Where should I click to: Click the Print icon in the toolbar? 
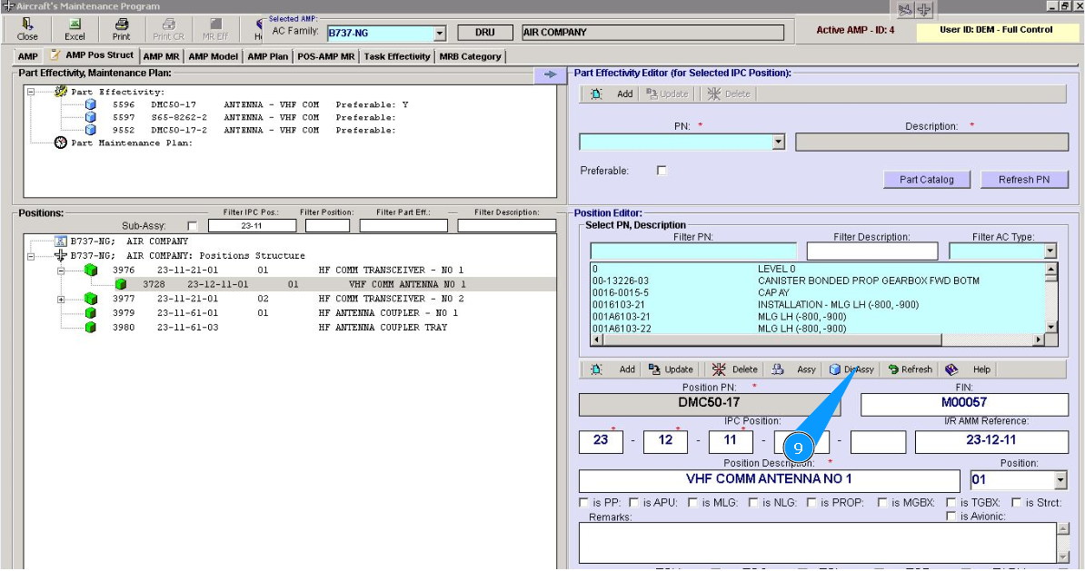pyautogui.click(x=121, y=25)
